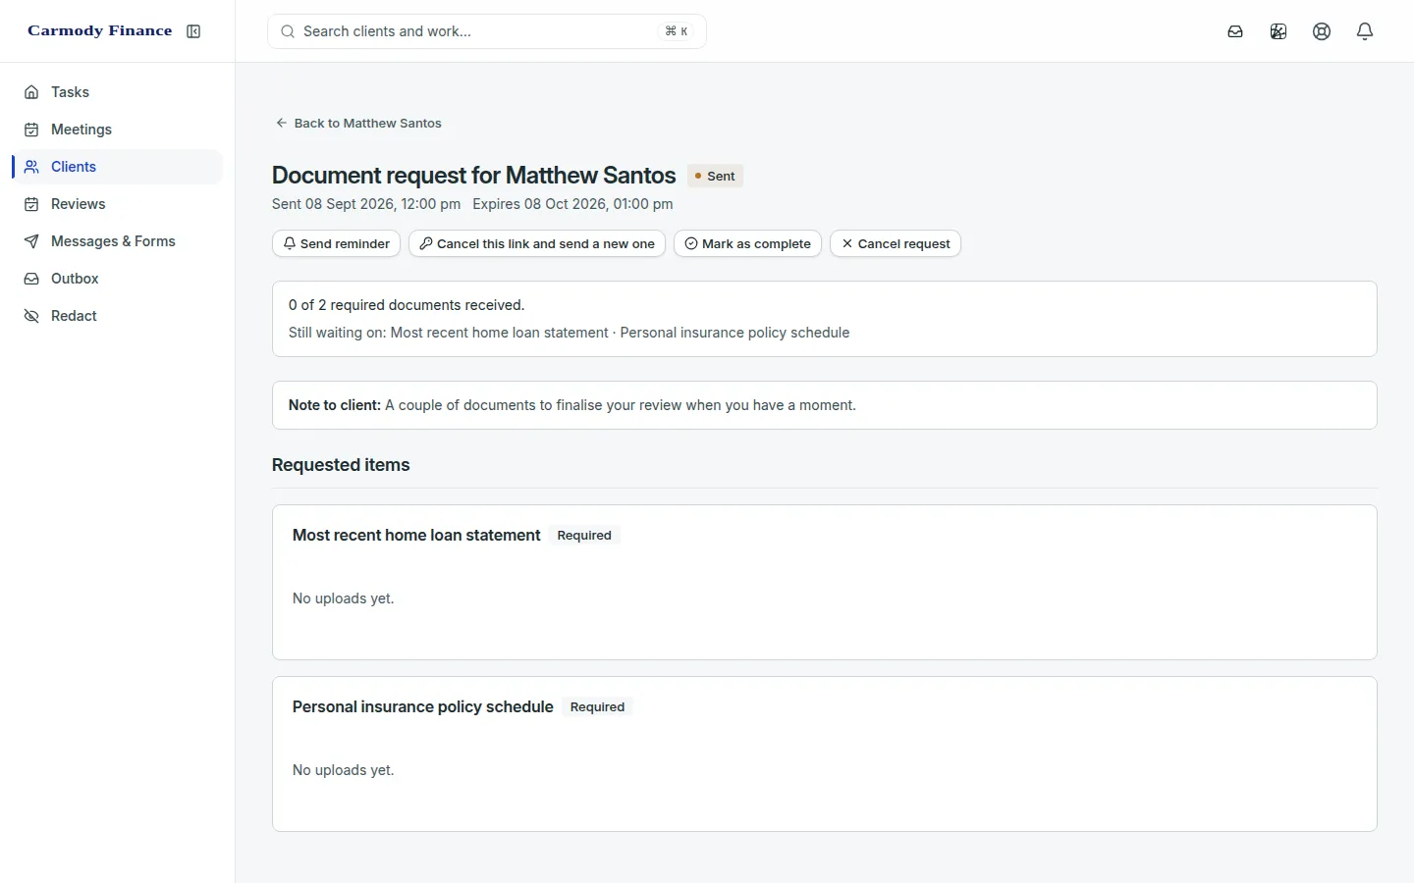Go to Tasks in the sidebar
The width and height of the screenshot is (1414, 883).
coord(118,92)
